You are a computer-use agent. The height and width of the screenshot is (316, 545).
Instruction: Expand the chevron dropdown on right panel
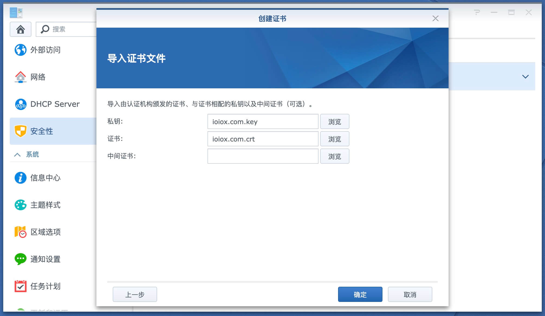(525, 77)
